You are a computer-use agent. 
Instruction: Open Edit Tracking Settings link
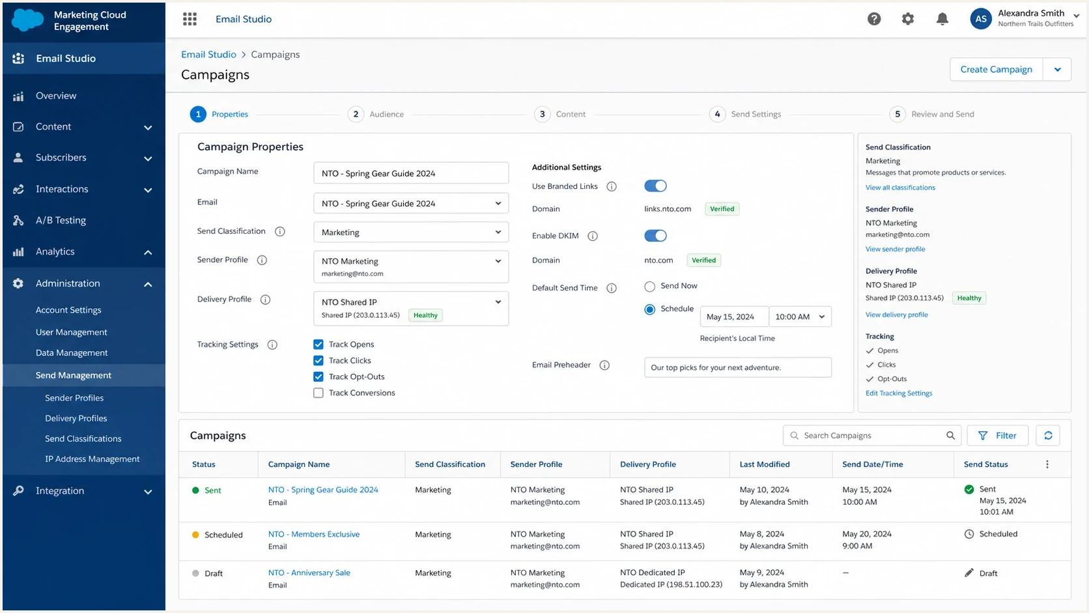coord(899,393)
